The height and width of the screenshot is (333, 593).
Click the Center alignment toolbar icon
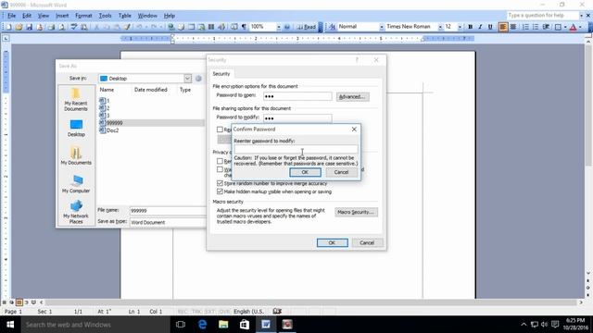click(x=513, y=27)
